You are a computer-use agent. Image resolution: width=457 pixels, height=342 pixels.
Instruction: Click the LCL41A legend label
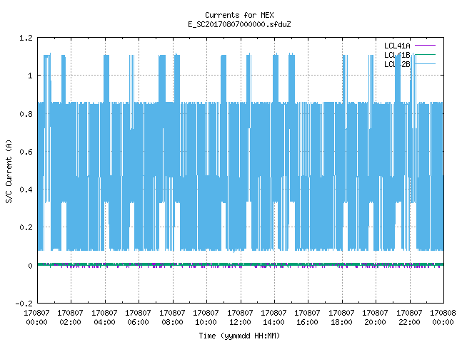pyautogui.click(x=397, y=46)
